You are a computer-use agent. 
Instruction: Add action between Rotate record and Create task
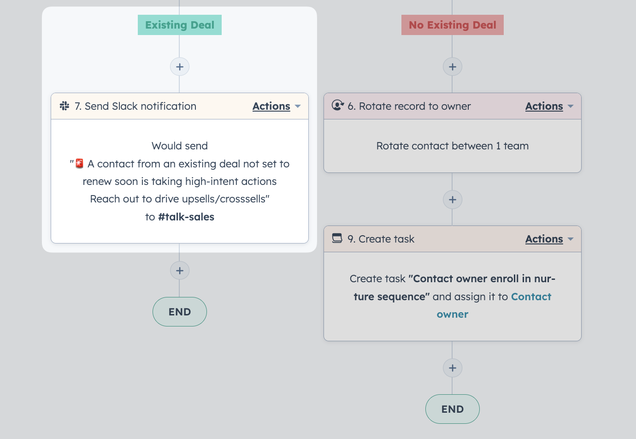point(453,200)
